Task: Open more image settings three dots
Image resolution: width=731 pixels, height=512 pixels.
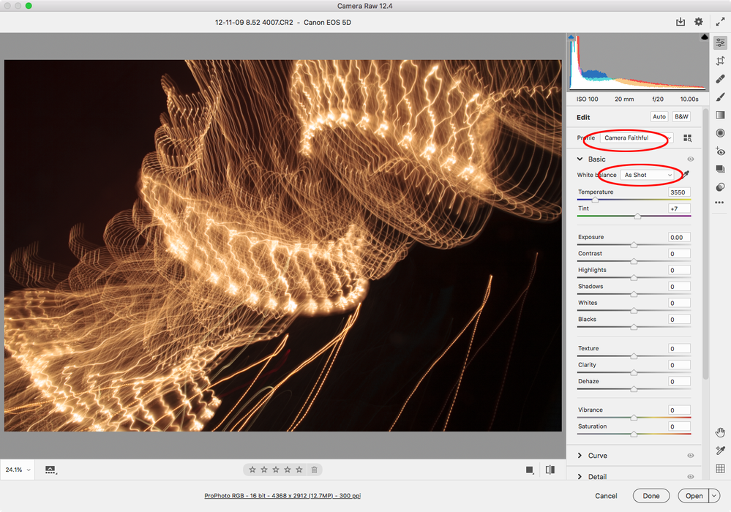Action: tap(719, 203)
